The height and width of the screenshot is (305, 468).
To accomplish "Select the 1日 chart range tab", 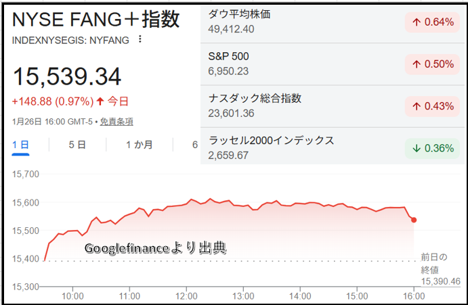I will tap(20, 145).
